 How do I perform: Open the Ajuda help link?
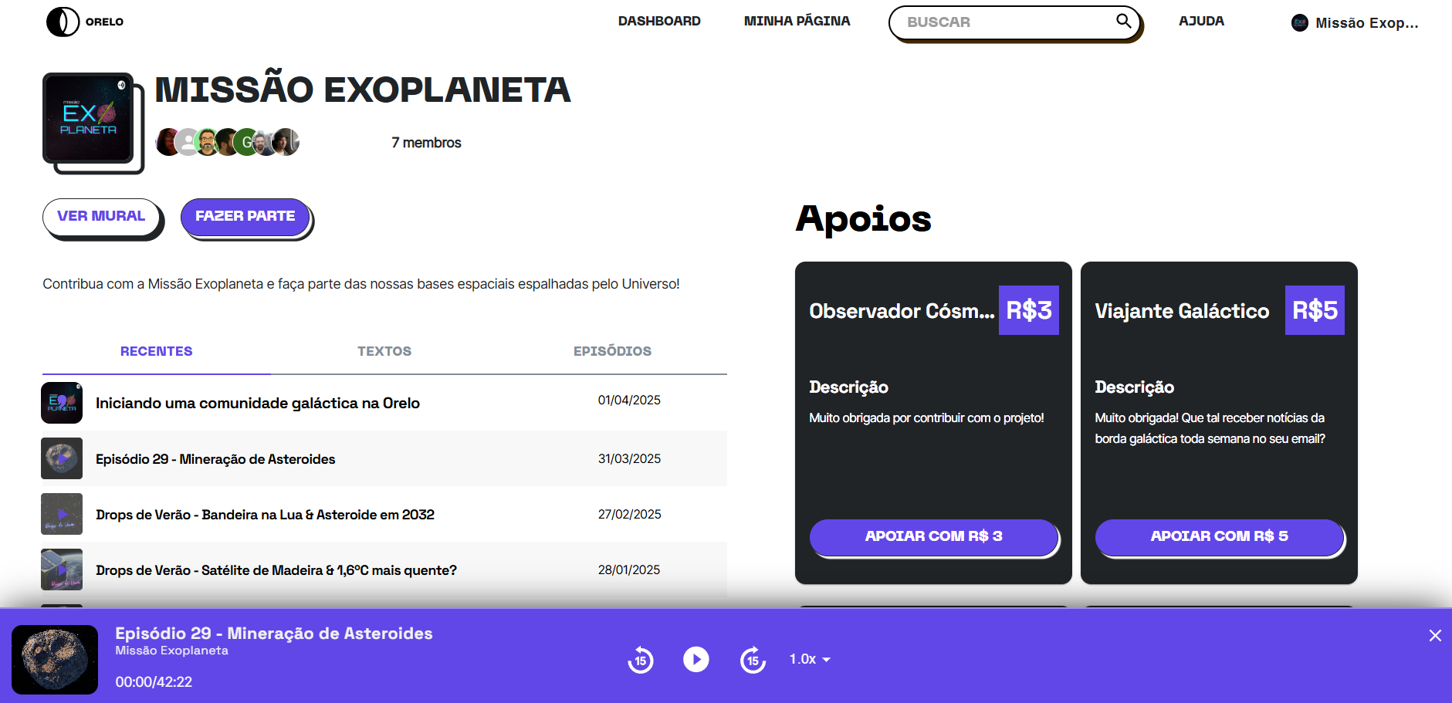pos(1201,21)
